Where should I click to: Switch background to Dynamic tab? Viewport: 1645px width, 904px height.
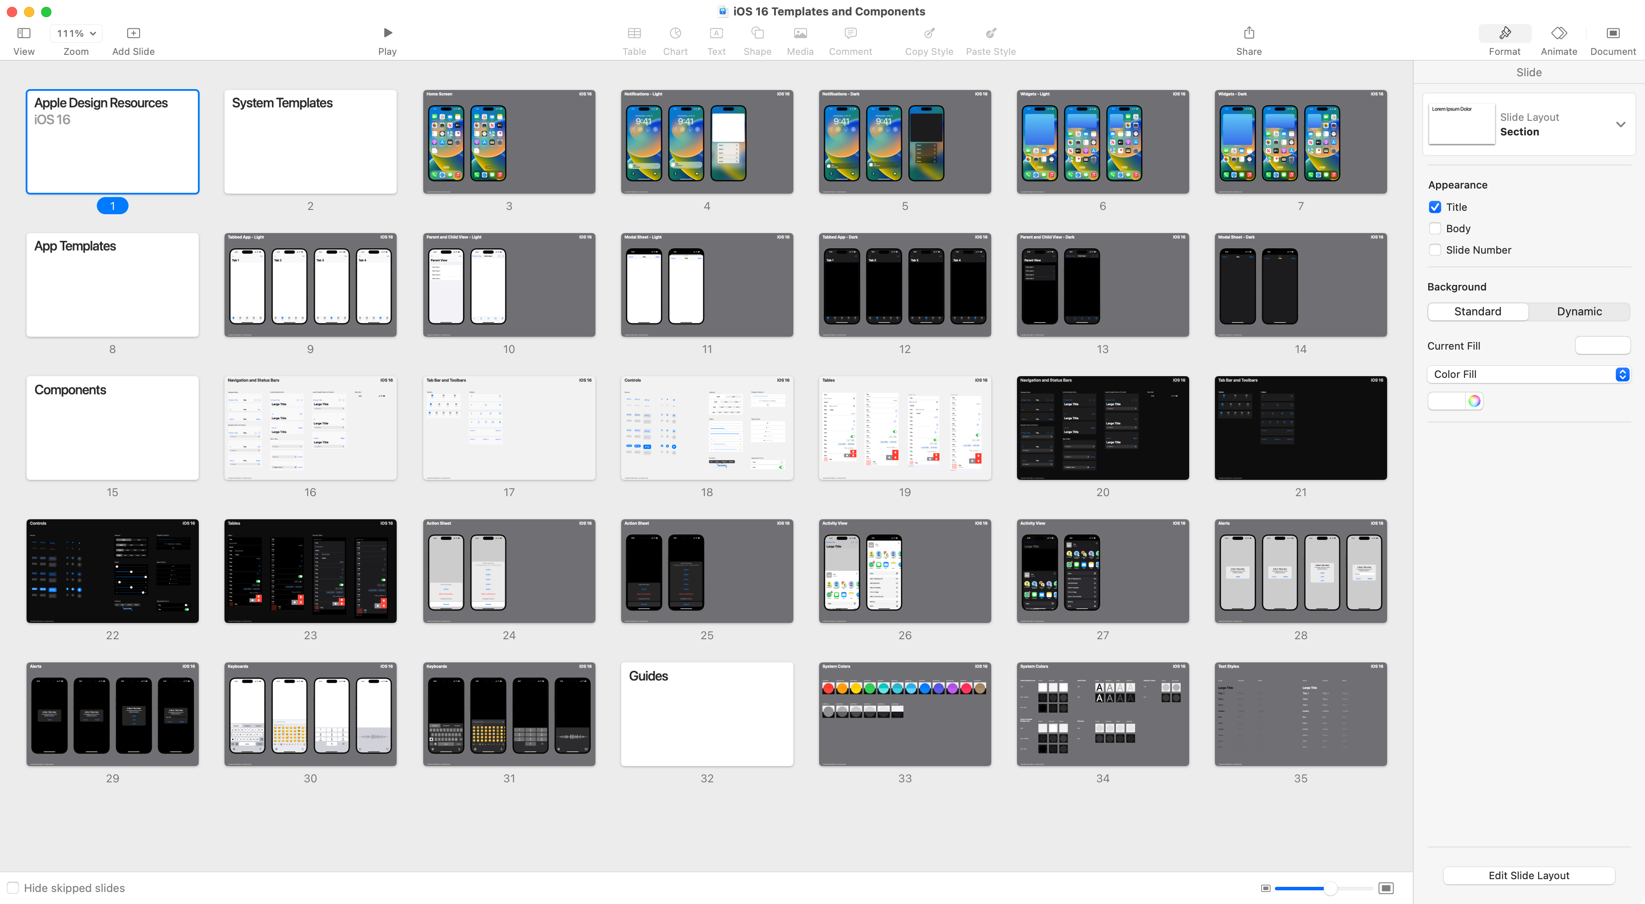pyautogui.click(x=1579, y=312)
